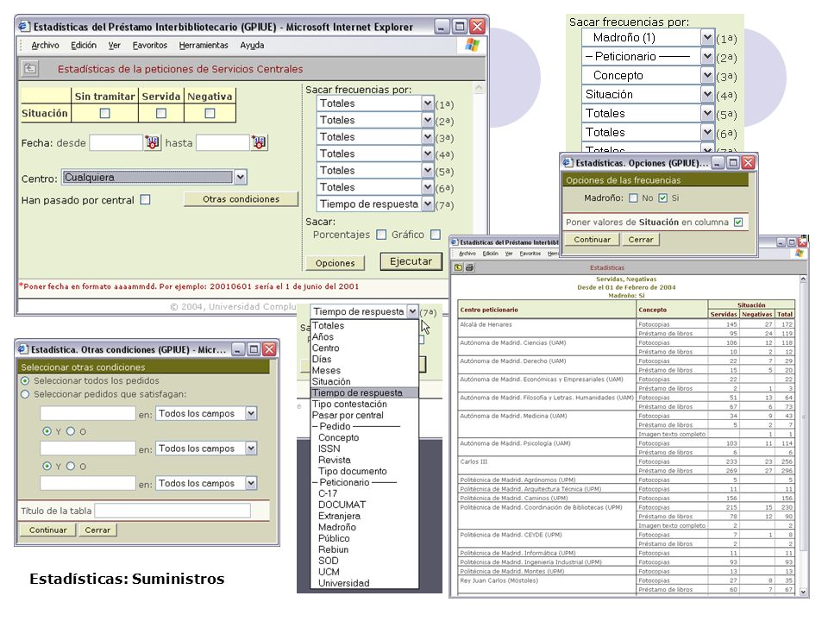Choose Tipo contestación in dropdown list

tap(364, 404)
